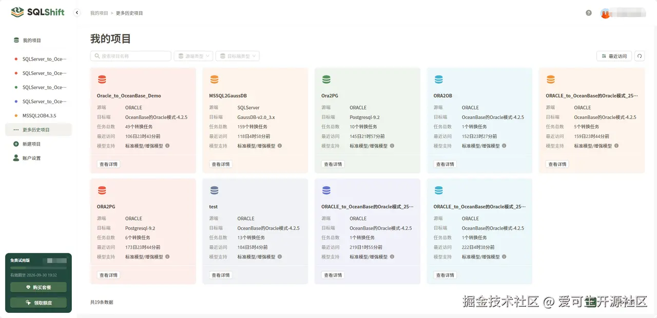657x318 pixels.
Task: Collapse the sidebar with the chevron button
Action: (x=77, y=13)
